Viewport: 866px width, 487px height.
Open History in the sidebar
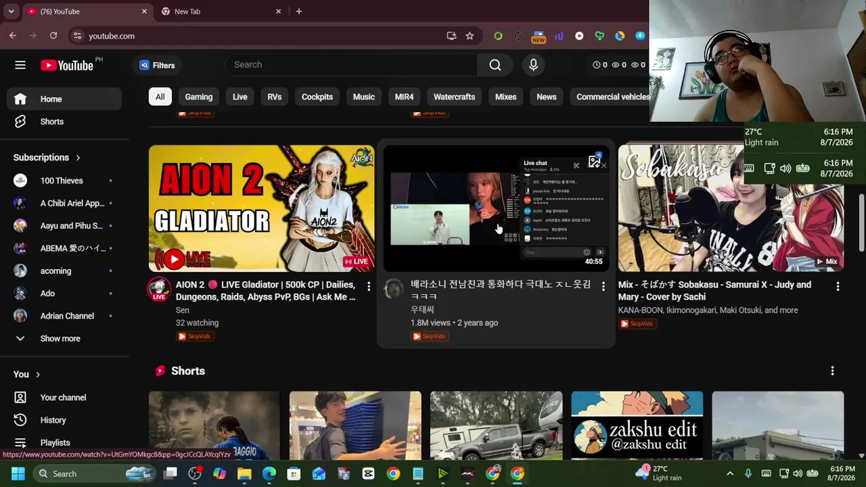pos(65,420)
